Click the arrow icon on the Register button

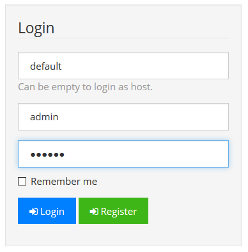94,212
